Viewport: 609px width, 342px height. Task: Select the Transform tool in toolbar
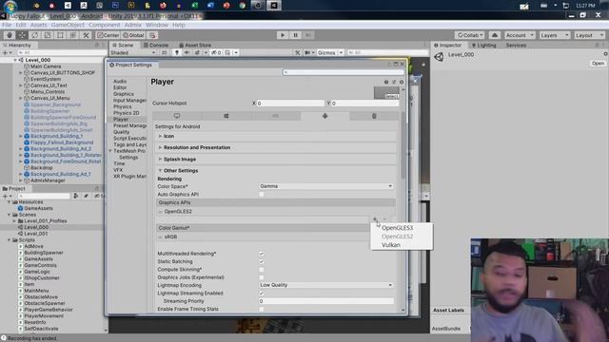click(73, 35)
